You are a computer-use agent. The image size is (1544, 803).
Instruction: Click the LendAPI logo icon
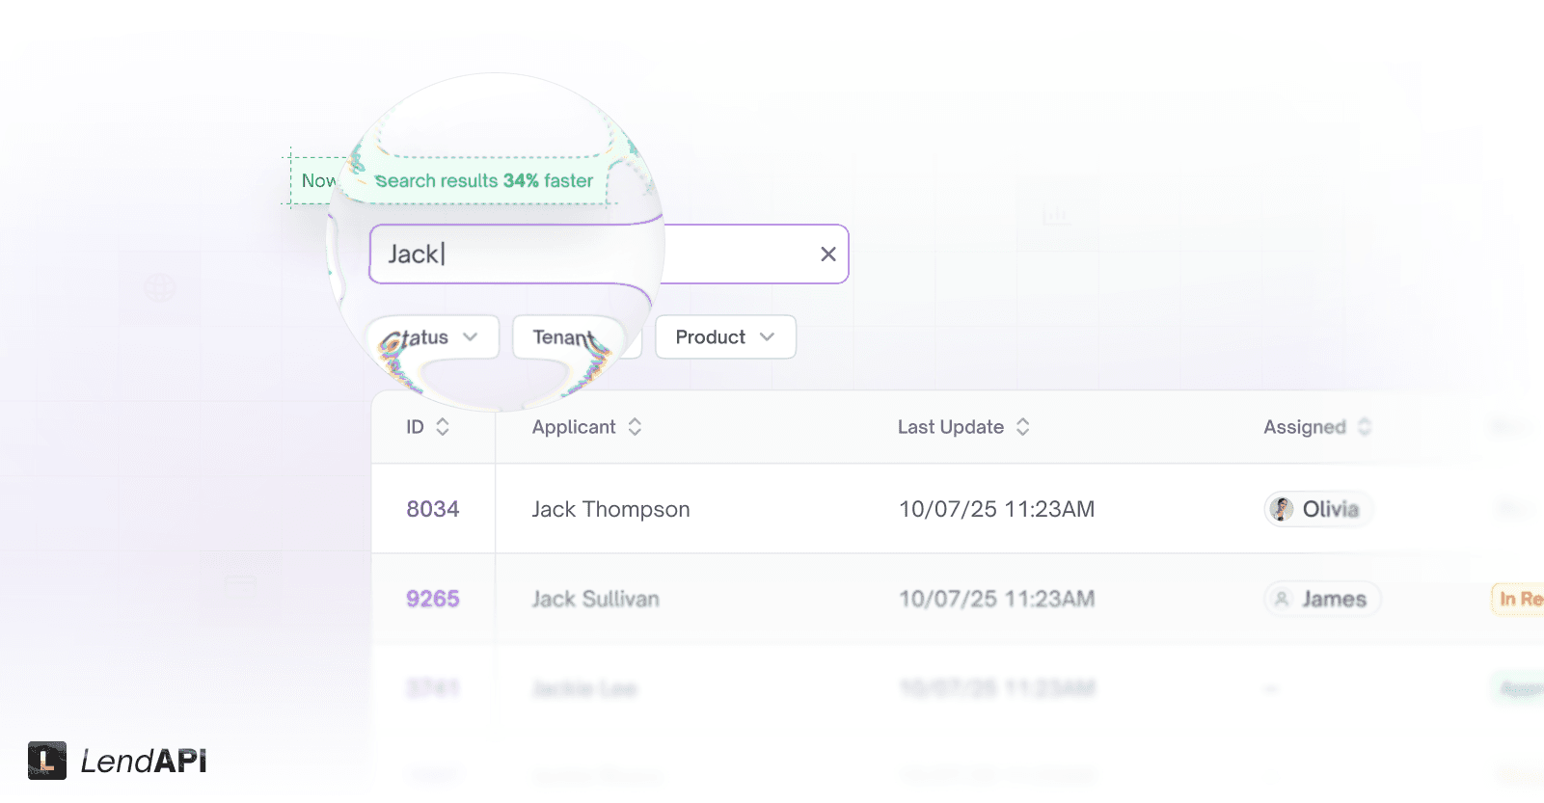tap(46, 762)
